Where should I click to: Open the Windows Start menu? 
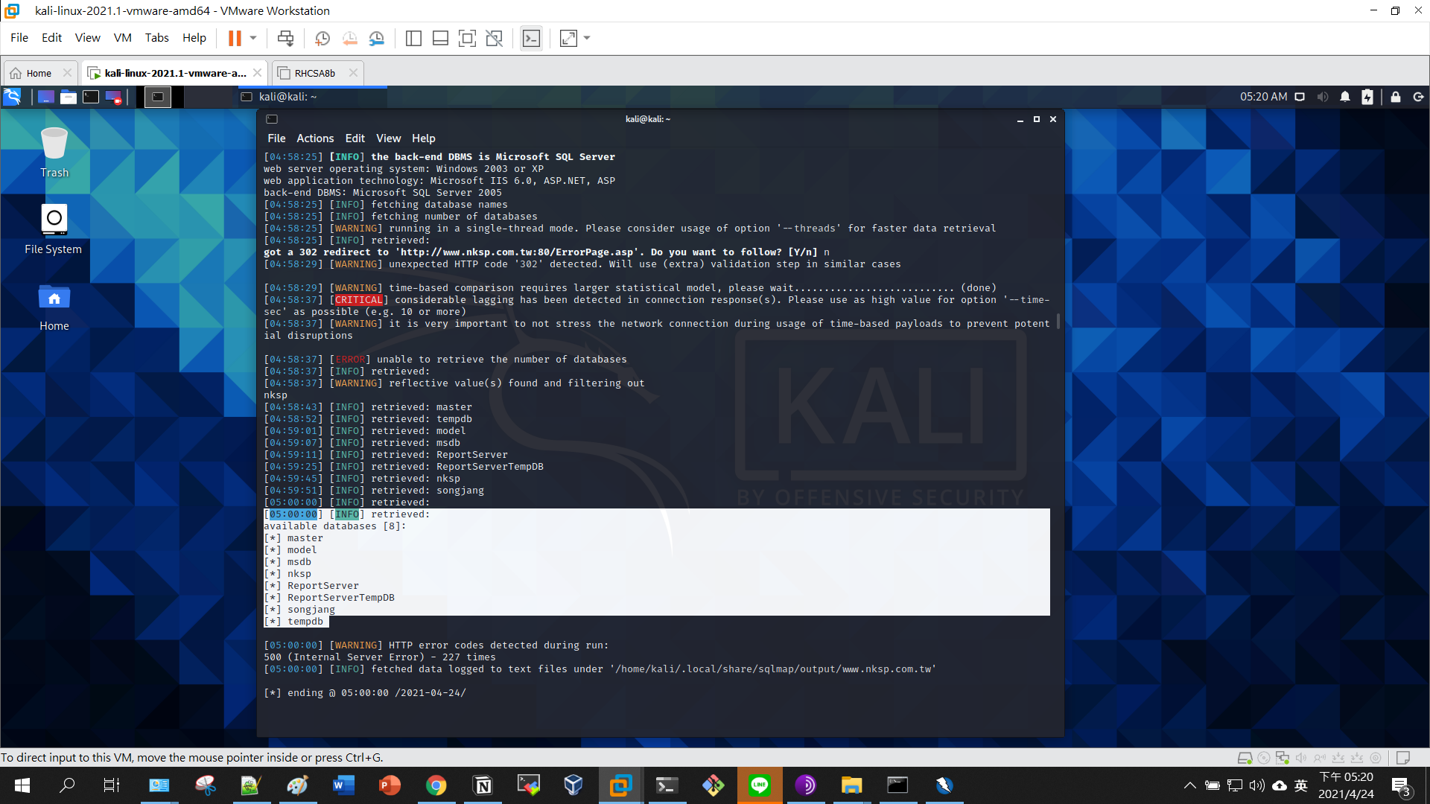click(22, 785)
